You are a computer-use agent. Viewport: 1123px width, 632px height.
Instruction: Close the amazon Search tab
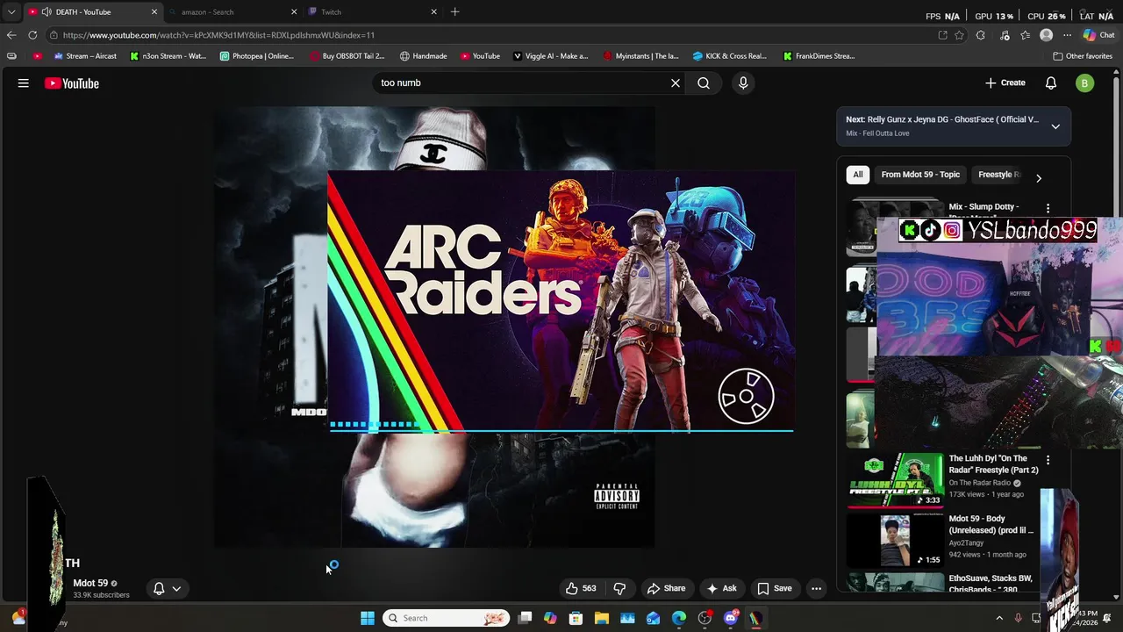click(x=294, y=12)
